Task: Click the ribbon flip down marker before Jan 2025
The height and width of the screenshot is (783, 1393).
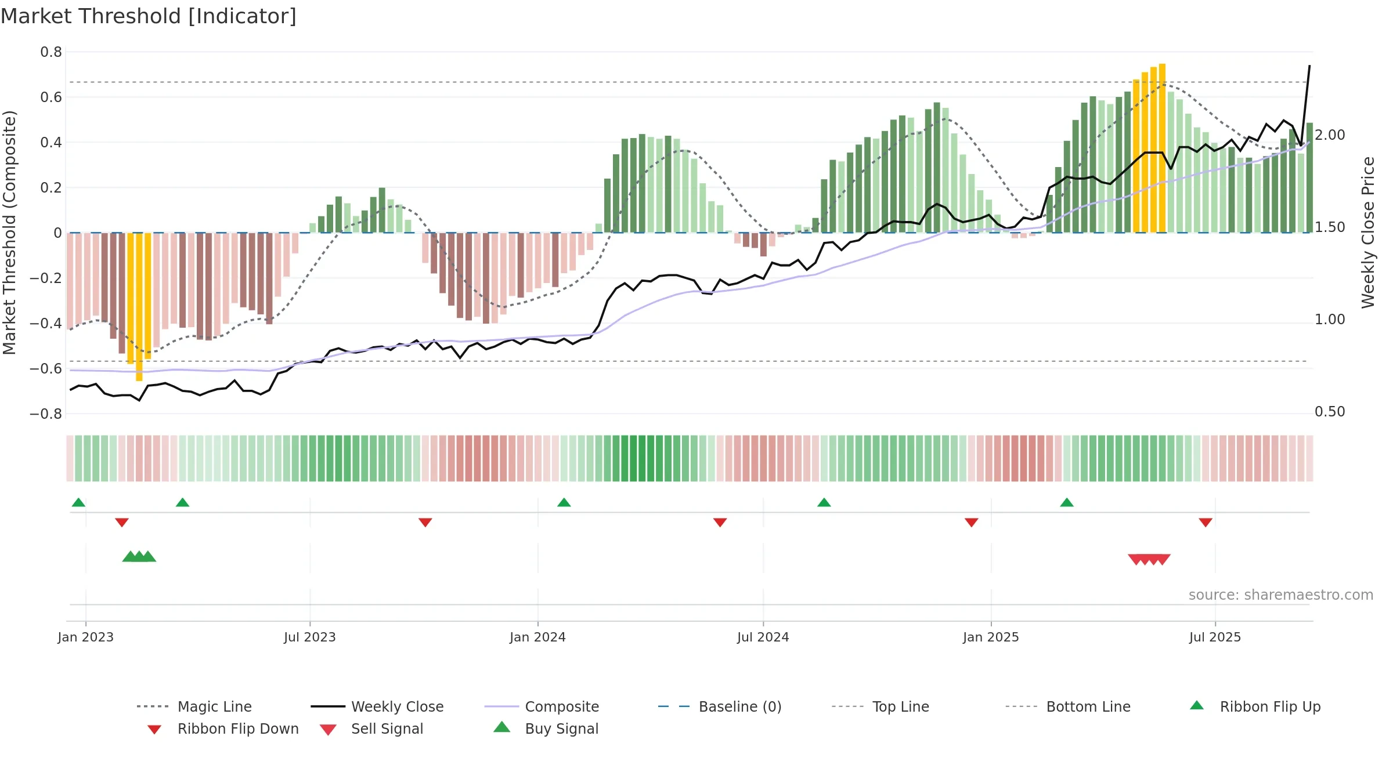Action: [971, 523]
